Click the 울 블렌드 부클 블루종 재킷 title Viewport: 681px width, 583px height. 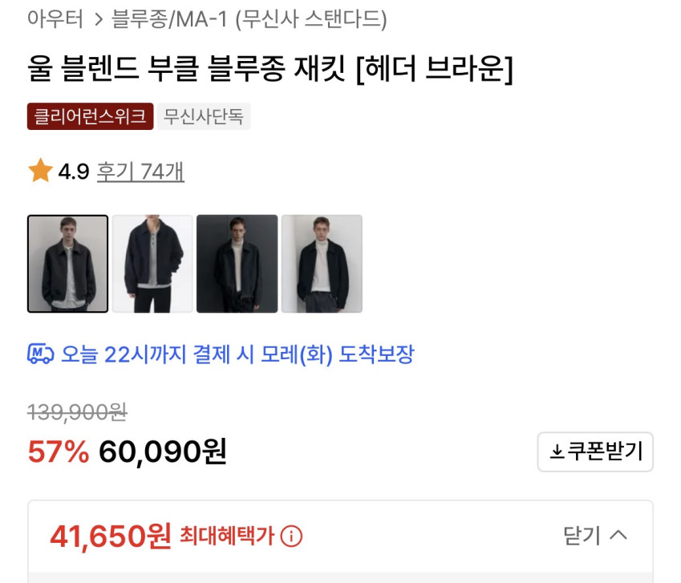[x=270, y=70]
